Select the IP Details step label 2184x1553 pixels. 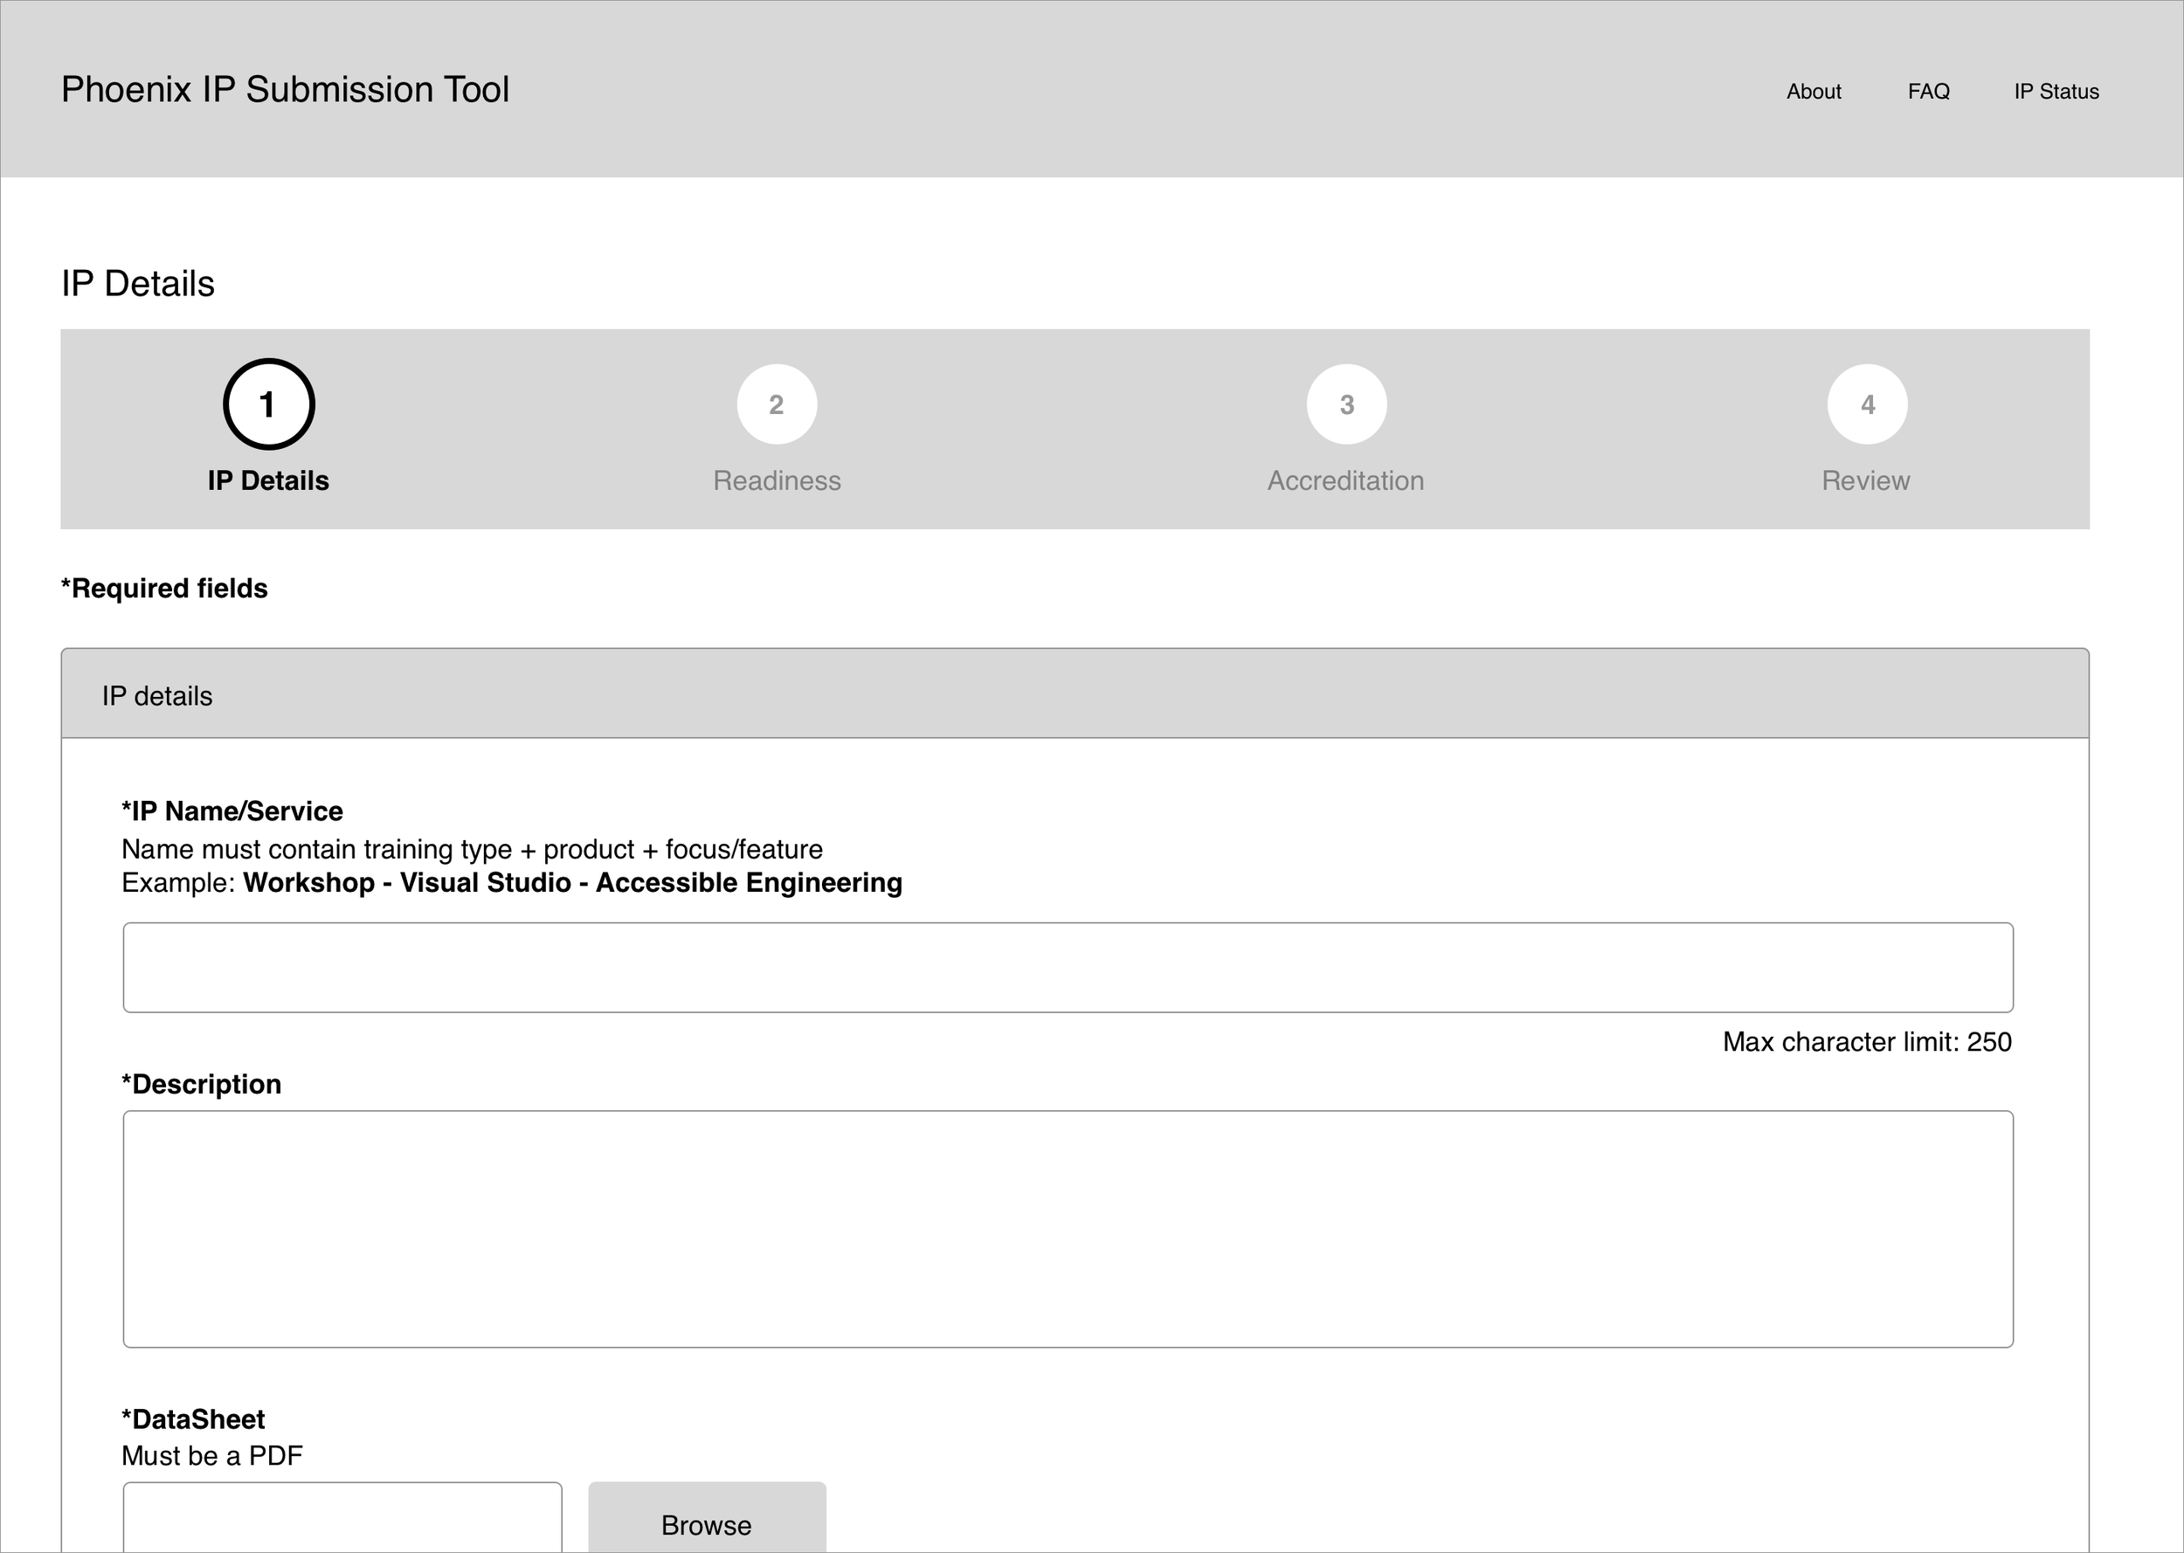tap(267, 481)
